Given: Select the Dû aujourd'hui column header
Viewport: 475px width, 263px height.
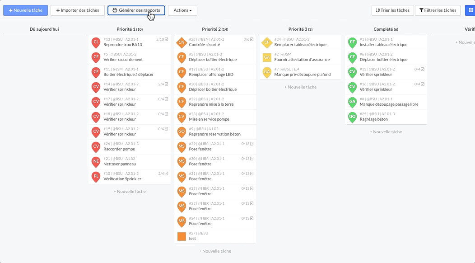Looking at the screenshot, I should pos(44,29).
